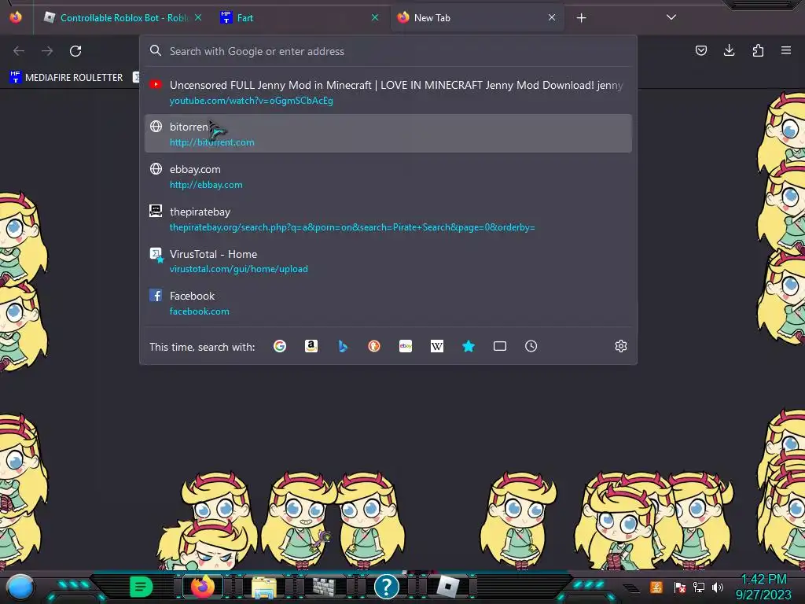Search this time with Wikipedia
This screenshot has height=604, width=805.
437,346
